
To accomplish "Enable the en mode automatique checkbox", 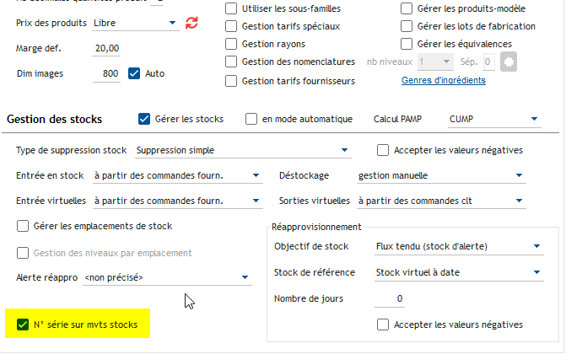I will tap(251, 119).
